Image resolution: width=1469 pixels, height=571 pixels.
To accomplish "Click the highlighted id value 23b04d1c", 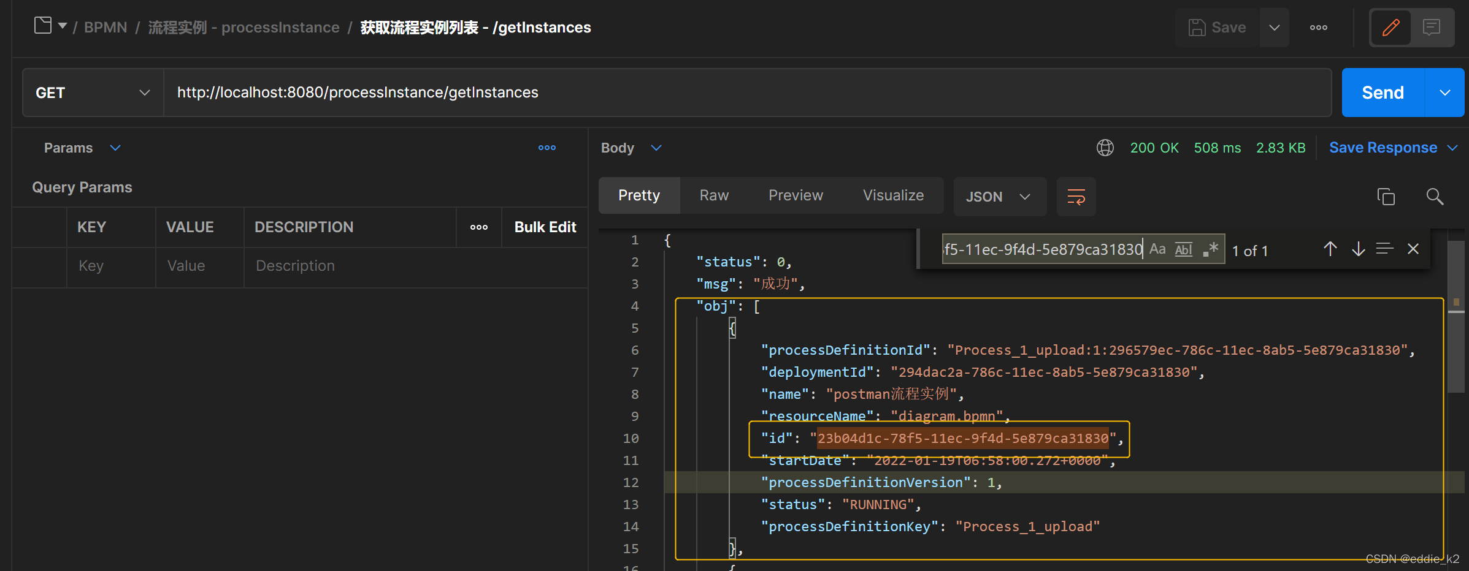I will tap(963, 438).
